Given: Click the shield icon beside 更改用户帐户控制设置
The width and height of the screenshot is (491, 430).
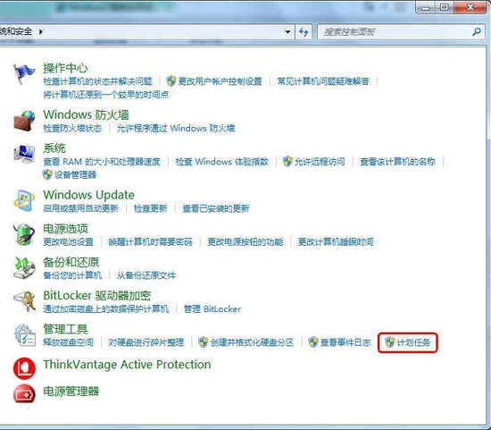Looking at the screenshot, I should pyautogui.click(x=171, y=81).
